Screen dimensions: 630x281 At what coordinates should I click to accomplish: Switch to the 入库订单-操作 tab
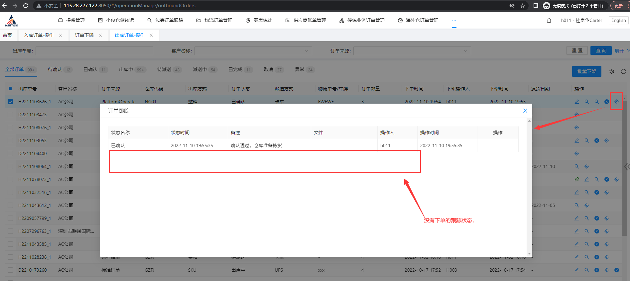pyautogui.click(x=39, y=35)
